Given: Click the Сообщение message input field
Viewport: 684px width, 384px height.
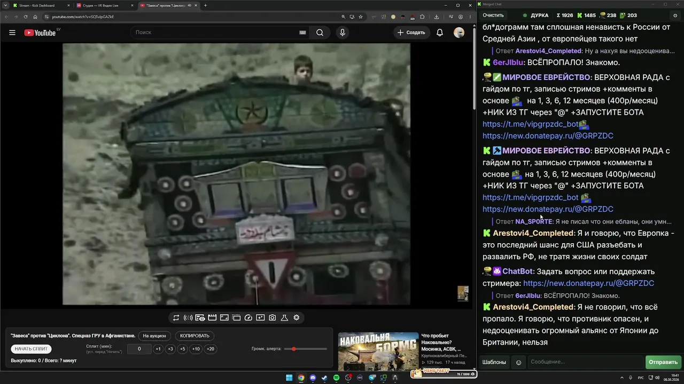Looking at the screenshot, I should [x=585, y=362].
